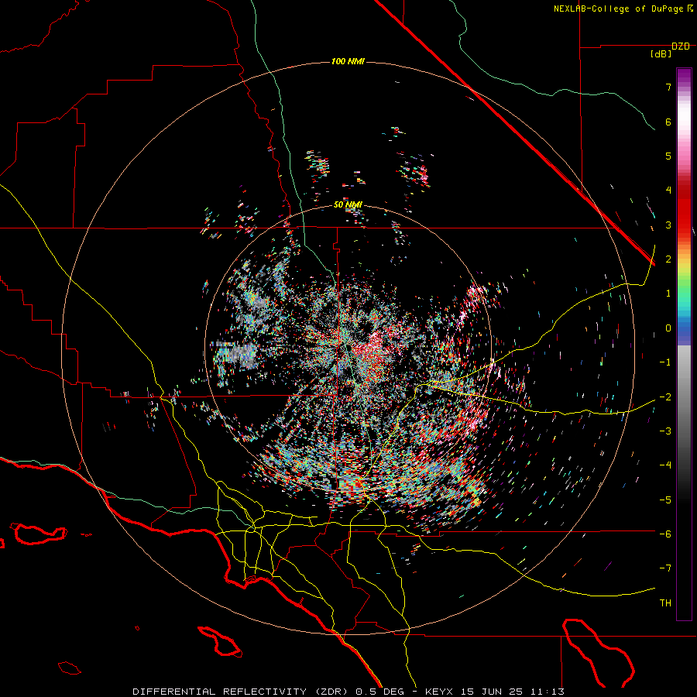The image size is (697, 697).
Task: Click the 1 value on the color scale
Action: click(x=668, y=294)
